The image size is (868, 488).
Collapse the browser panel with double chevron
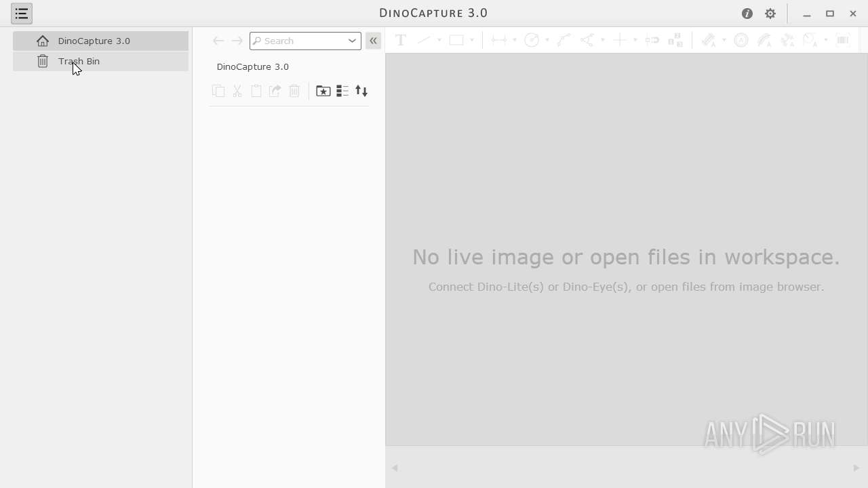coord(373,41)
